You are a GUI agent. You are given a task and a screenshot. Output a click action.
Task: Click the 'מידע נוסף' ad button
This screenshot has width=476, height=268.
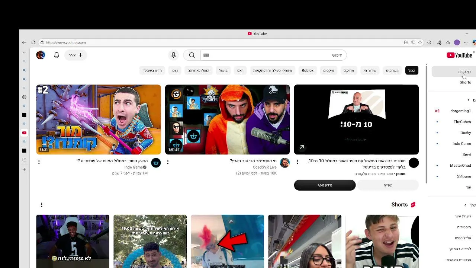pyautogui.click(x=325, y=185)
